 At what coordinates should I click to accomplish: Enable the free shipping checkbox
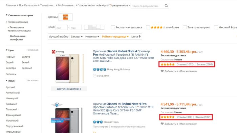113,27
